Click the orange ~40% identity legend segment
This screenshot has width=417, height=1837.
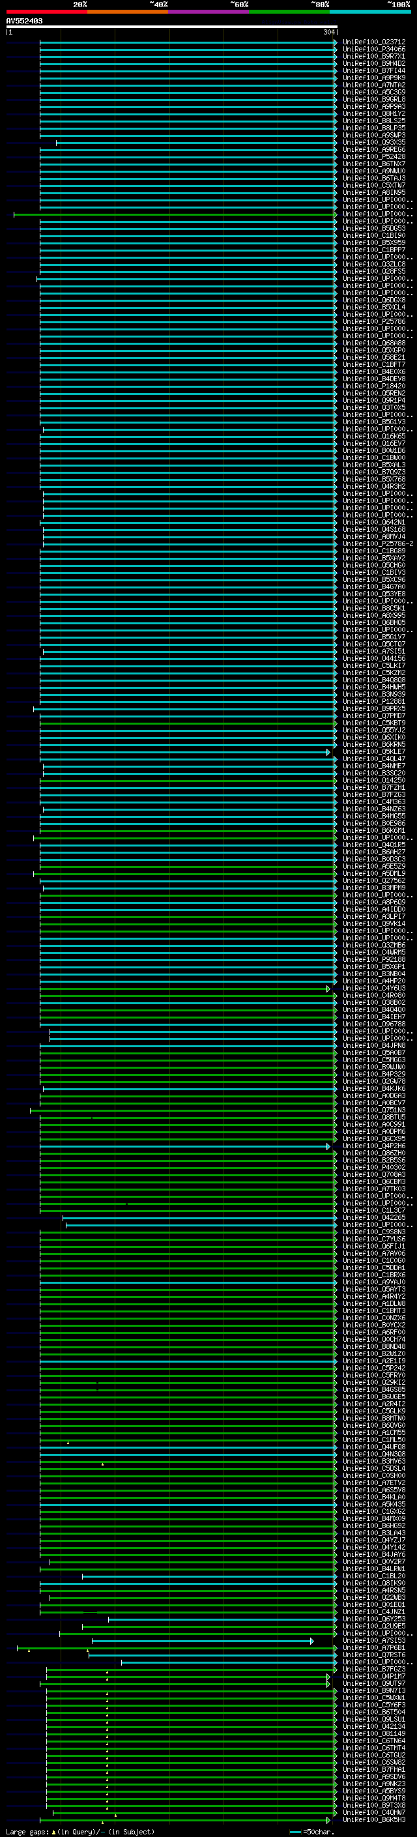click(x=128, y=12)
